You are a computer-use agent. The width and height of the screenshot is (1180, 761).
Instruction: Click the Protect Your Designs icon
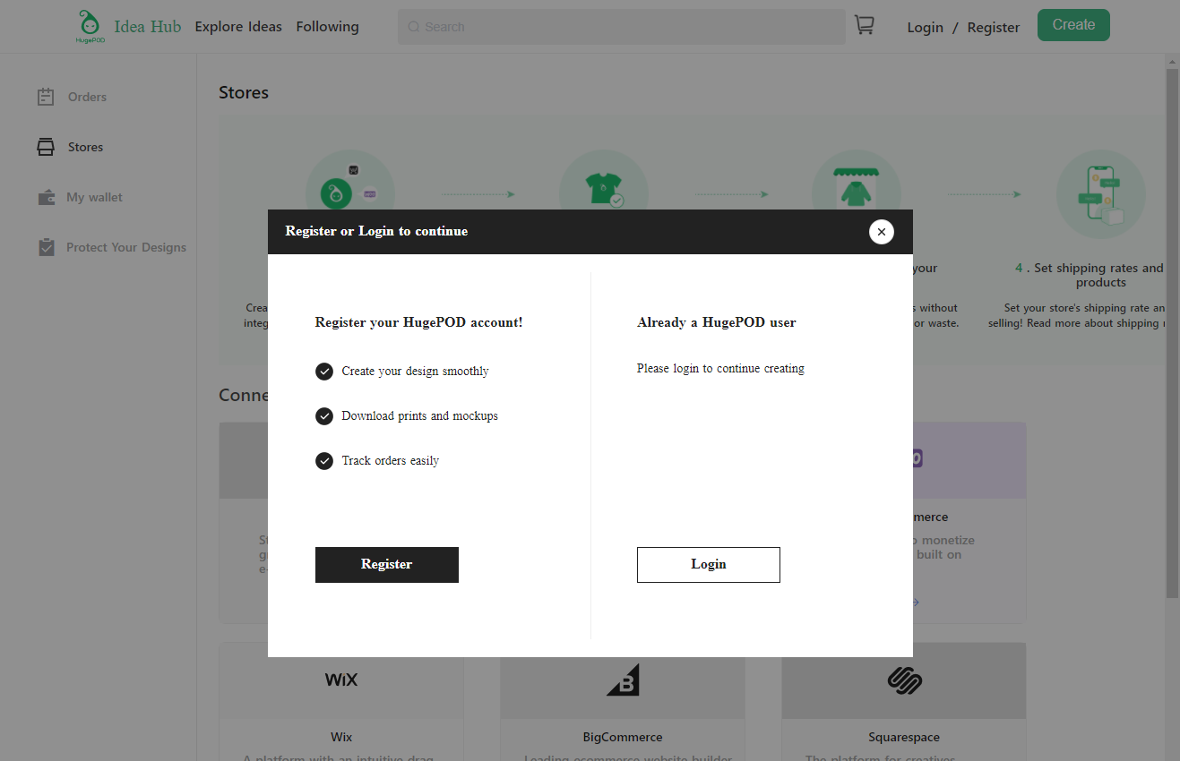(47, 247)
